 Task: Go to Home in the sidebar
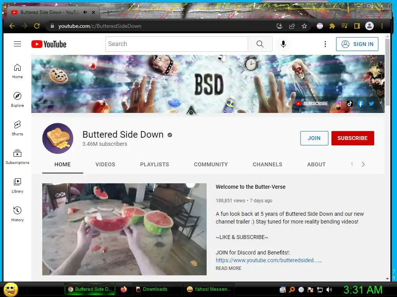(x=17, y=71)
